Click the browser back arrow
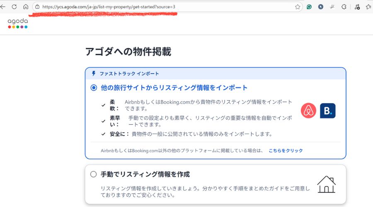The image size is (373, 207). (x=3, y=7)
